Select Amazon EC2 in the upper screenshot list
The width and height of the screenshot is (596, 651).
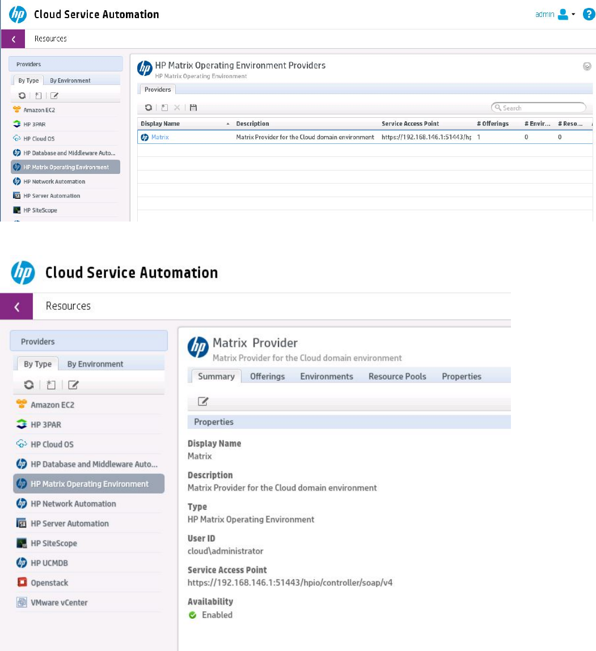point(65,110)
